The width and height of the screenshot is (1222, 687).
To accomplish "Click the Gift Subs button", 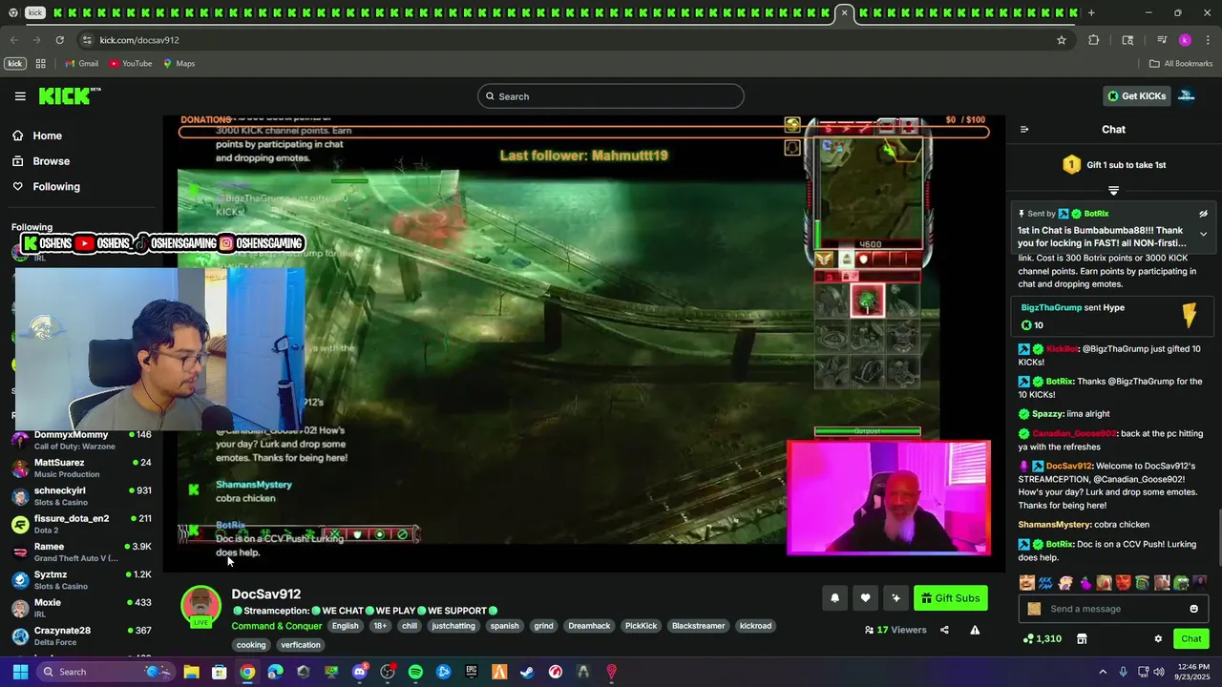I will (x=951, y=598).
